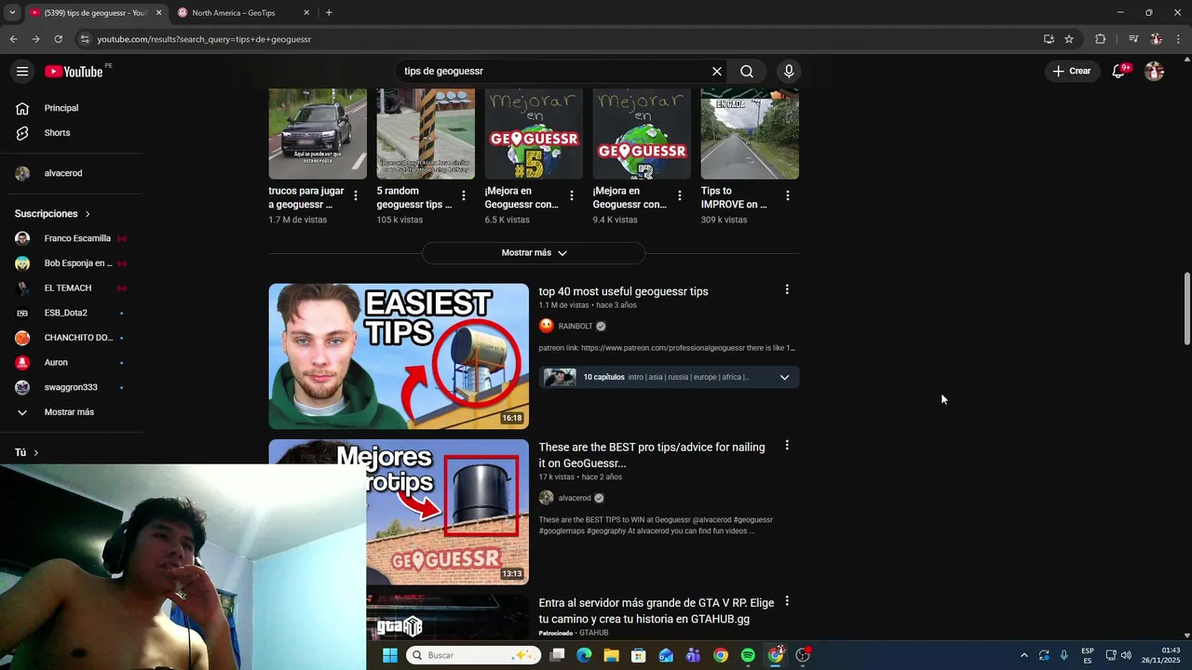Open the YouTube hamburger guide menu
This screenshot has width=1192, height=670.
pos(22,72)
